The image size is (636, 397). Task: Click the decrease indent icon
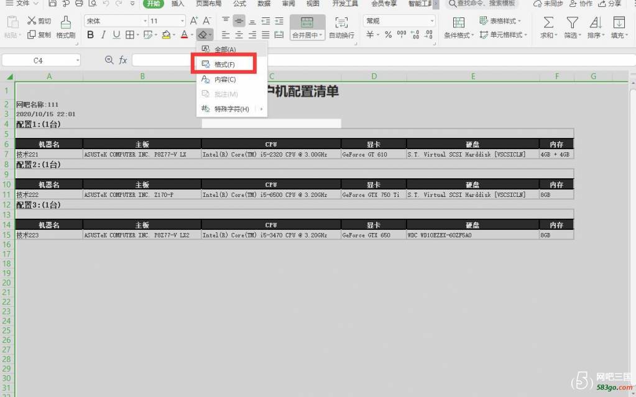click(265, 21)
